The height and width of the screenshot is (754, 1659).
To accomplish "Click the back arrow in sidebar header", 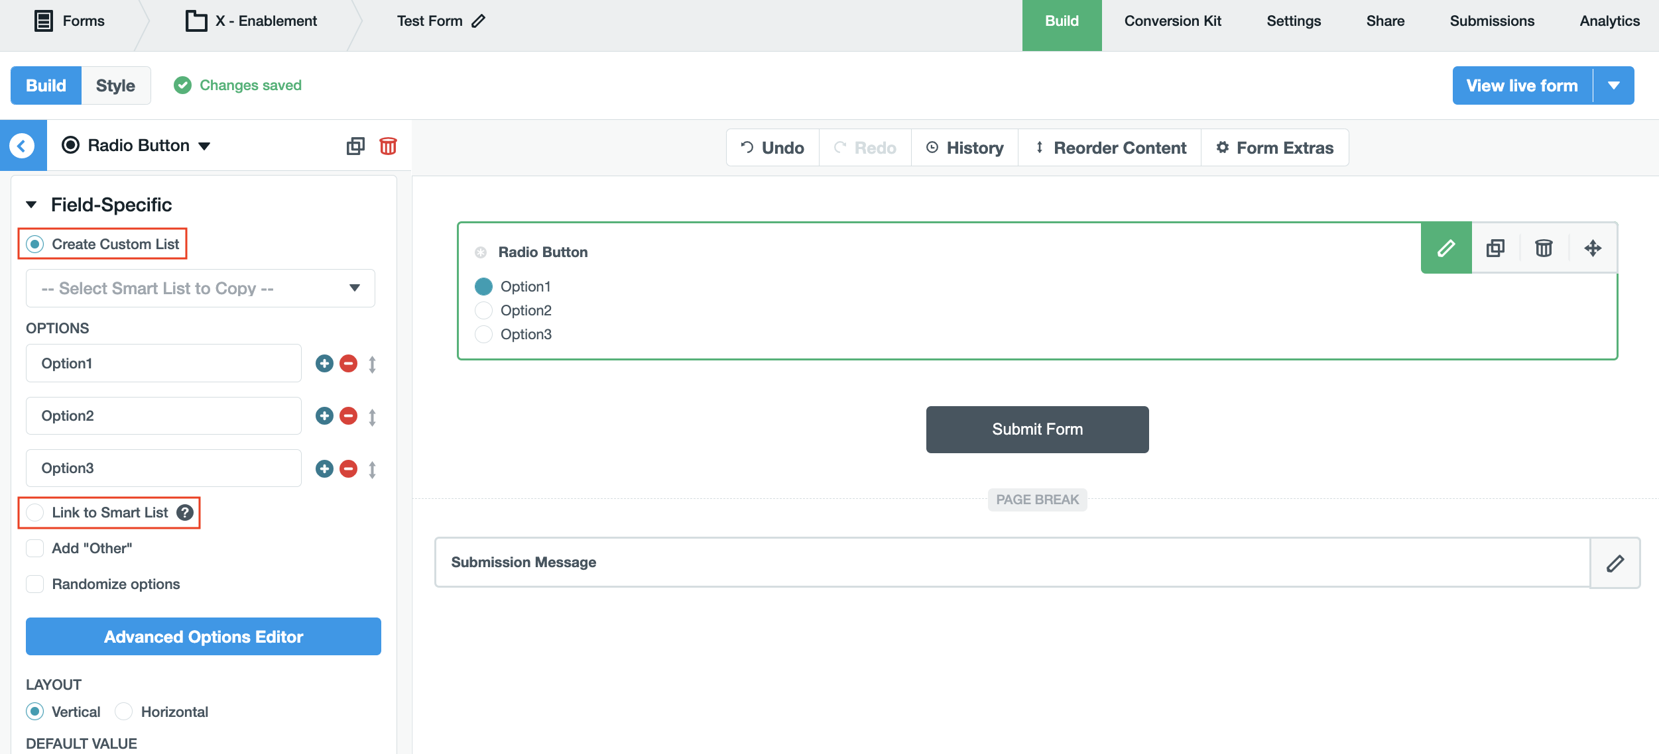I will [x=23, y=146].
